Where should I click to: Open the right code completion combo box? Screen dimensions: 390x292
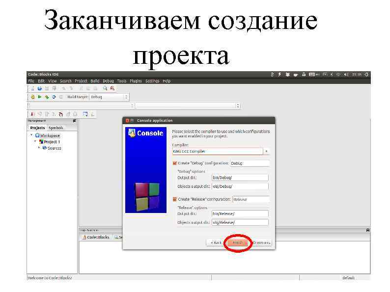(x=188, y=106)
